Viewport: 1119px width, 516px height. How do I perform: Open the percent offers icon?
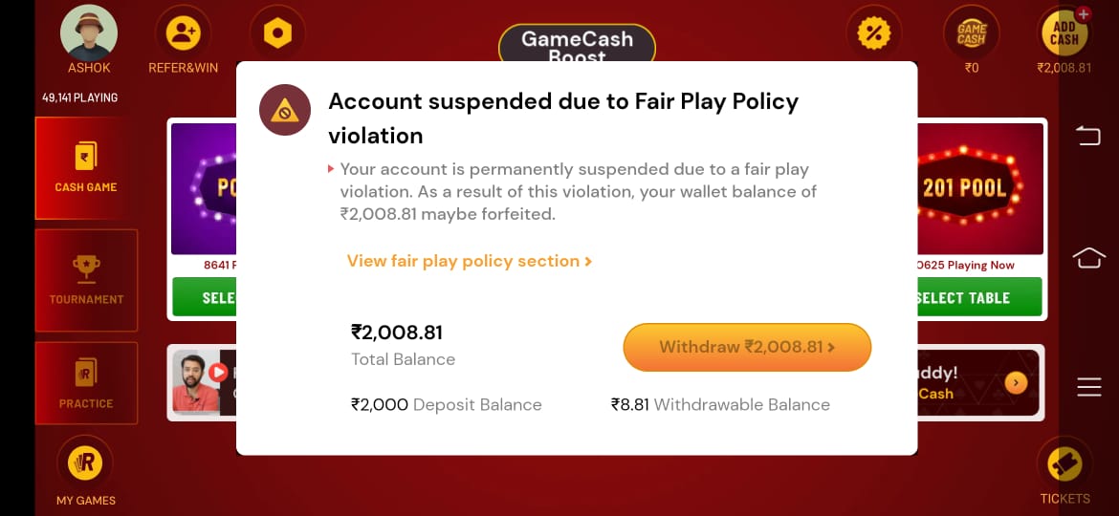[873, 33]
